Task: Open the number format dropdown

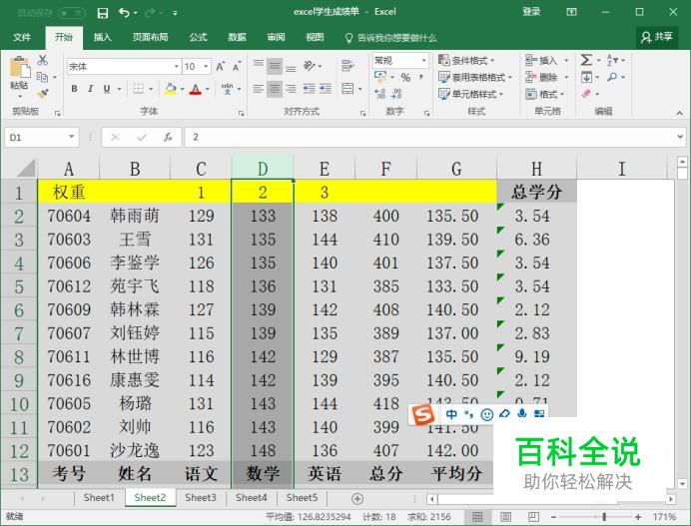Action: [424, 60]
